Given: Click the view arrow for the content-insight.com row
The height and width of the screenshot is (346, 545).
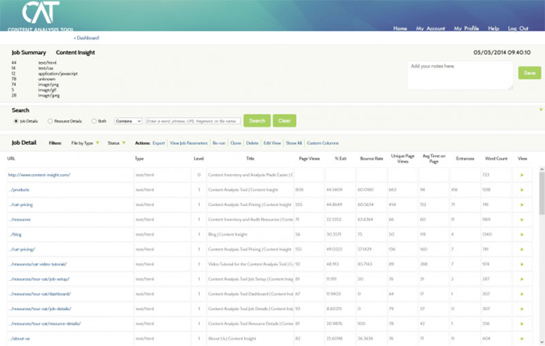Looking at the screenshot, I should (523, 175).
